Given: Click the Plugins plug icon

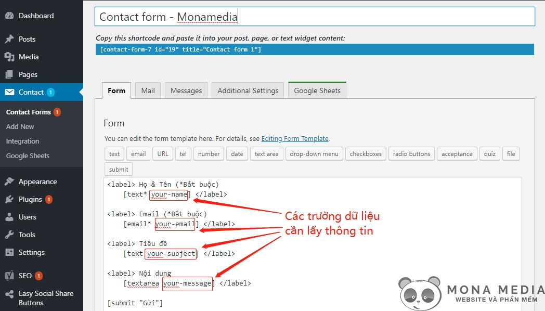Looking at the screenshot, I should 9,199.
